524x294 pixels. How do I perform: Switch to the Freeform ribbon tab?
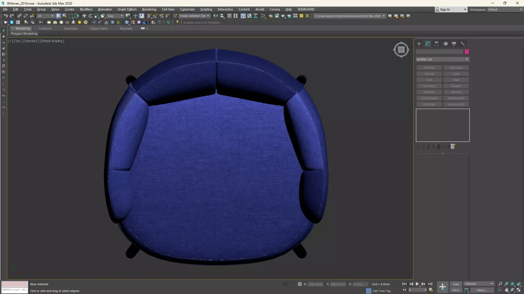[x=45, y=28]
